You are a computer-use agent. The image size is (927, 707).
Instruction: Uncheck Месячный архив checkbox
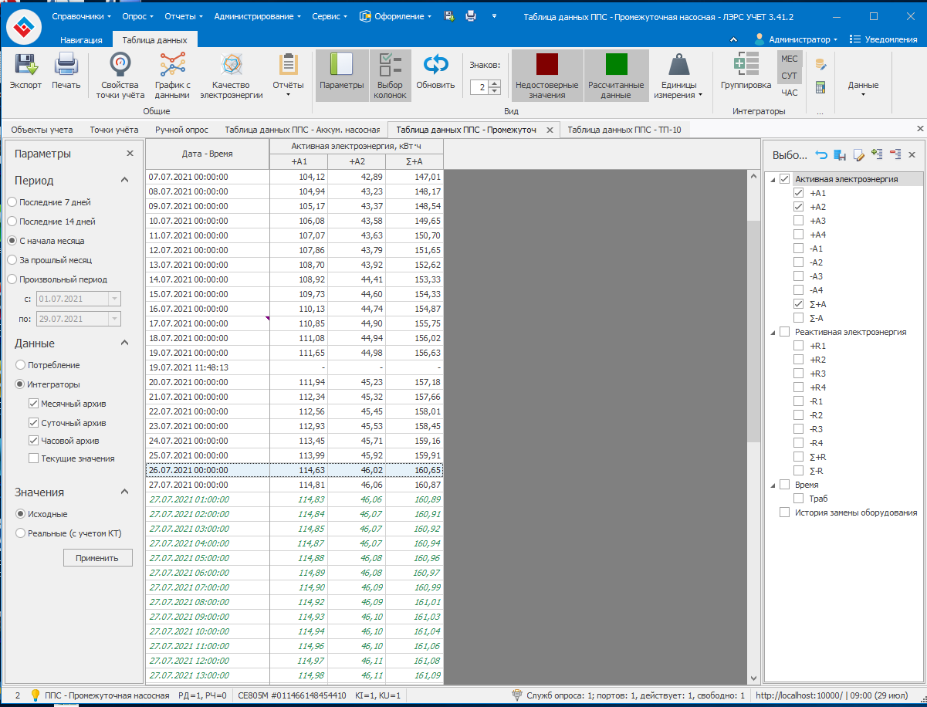(34, 404)
